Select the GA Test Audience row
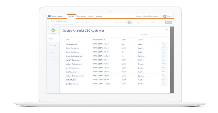Image resolution: width=218 pixels, height=113 pixels. pyautogui.click(x=164, y=80)
